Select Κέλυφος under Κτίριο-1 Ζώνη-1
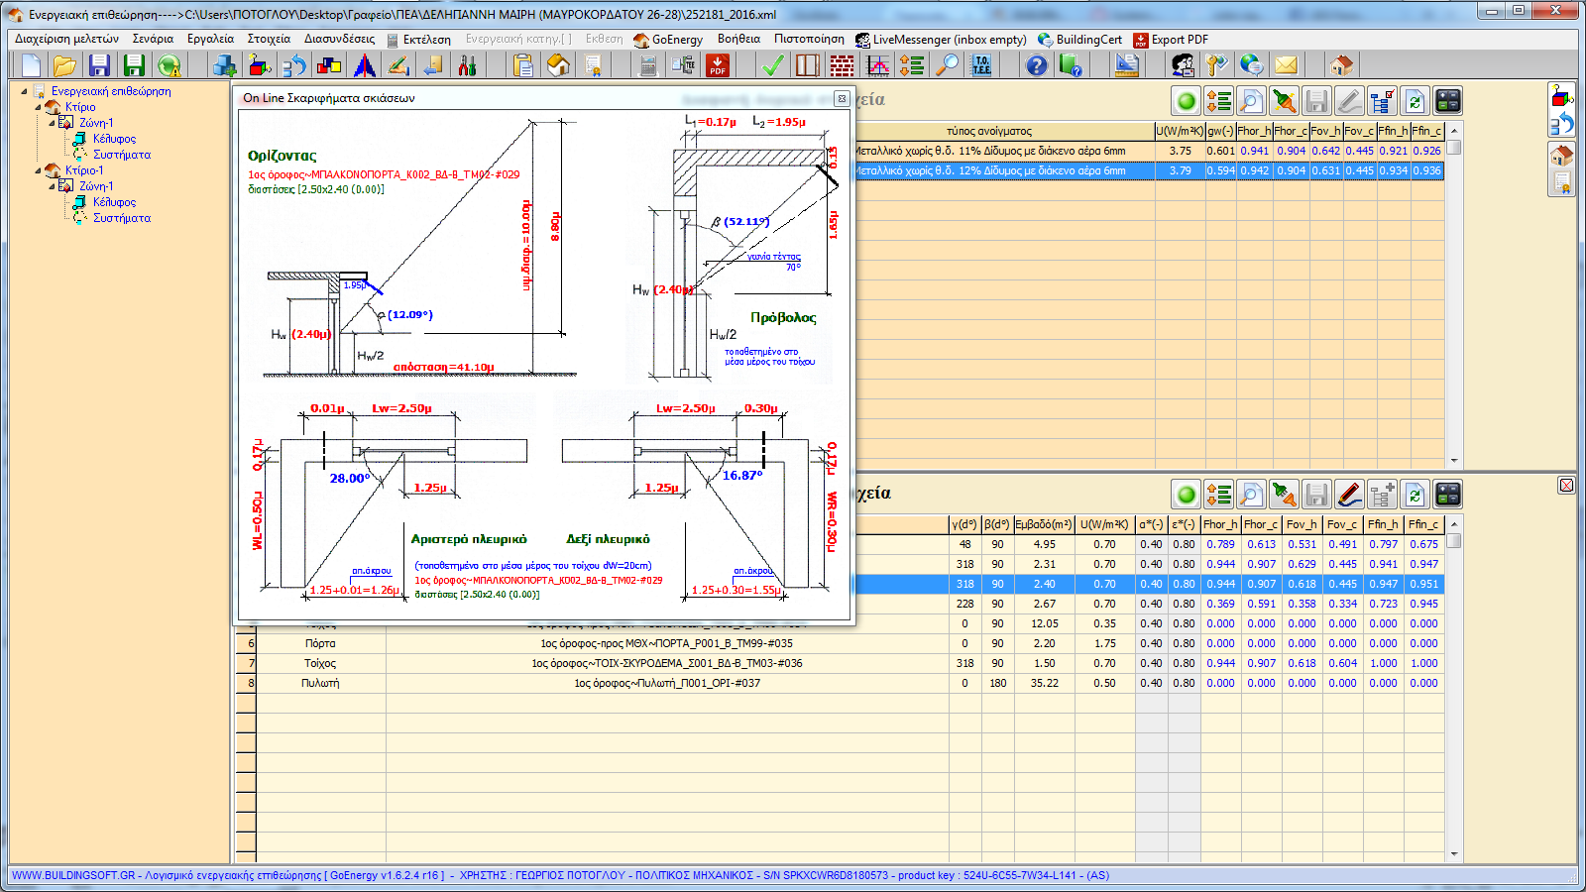This screenshot has width=1586, height=892. click(x=114, y=202)
